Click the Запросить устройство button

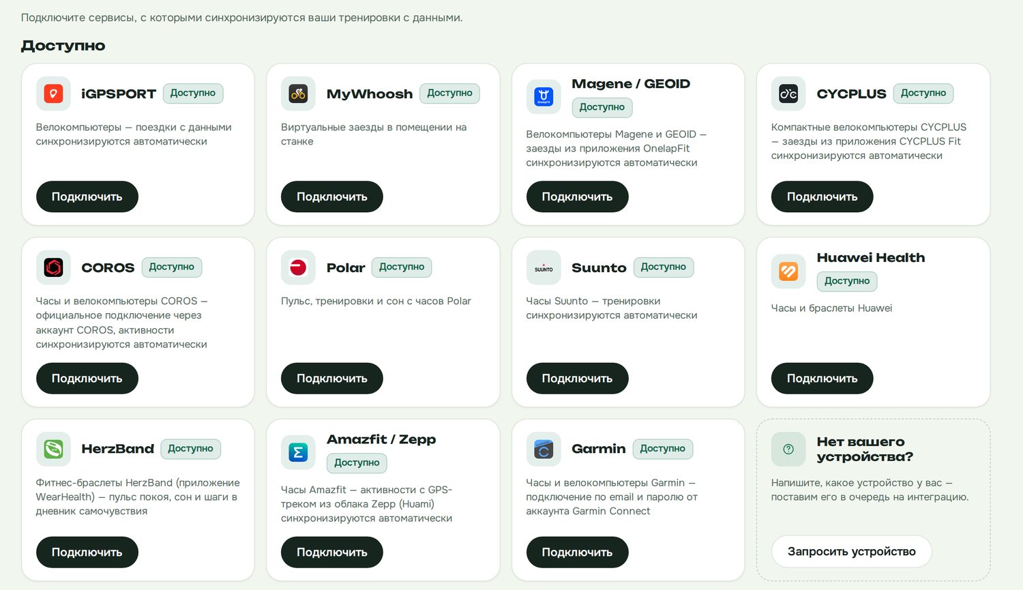852,551
